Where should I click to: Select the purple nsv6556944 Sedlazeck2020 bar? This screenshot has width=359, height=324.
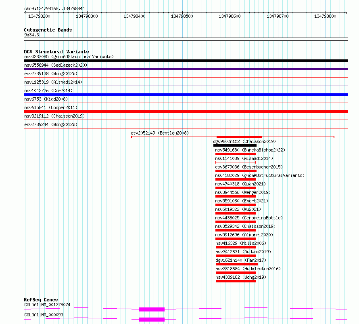pos(186,69)
